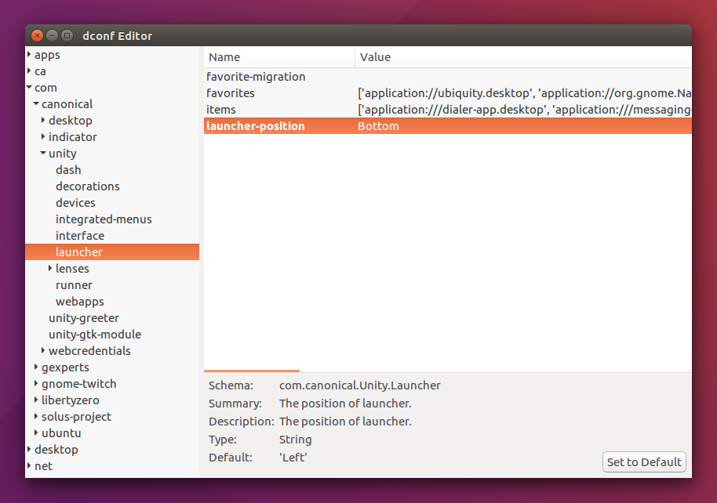Select the webcredentials tree label
717x503 pixels.
coord(89,351)
